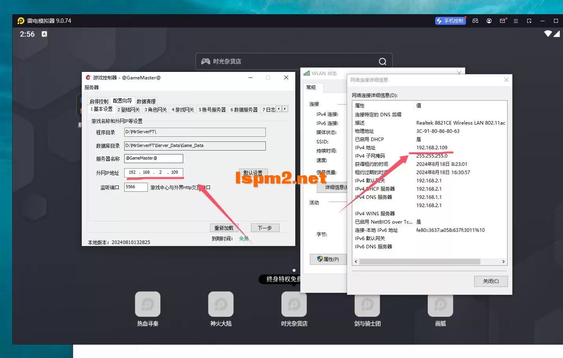Click the scrollbar right arrow in details list
The image size is (563, 358).
[503, 261]
